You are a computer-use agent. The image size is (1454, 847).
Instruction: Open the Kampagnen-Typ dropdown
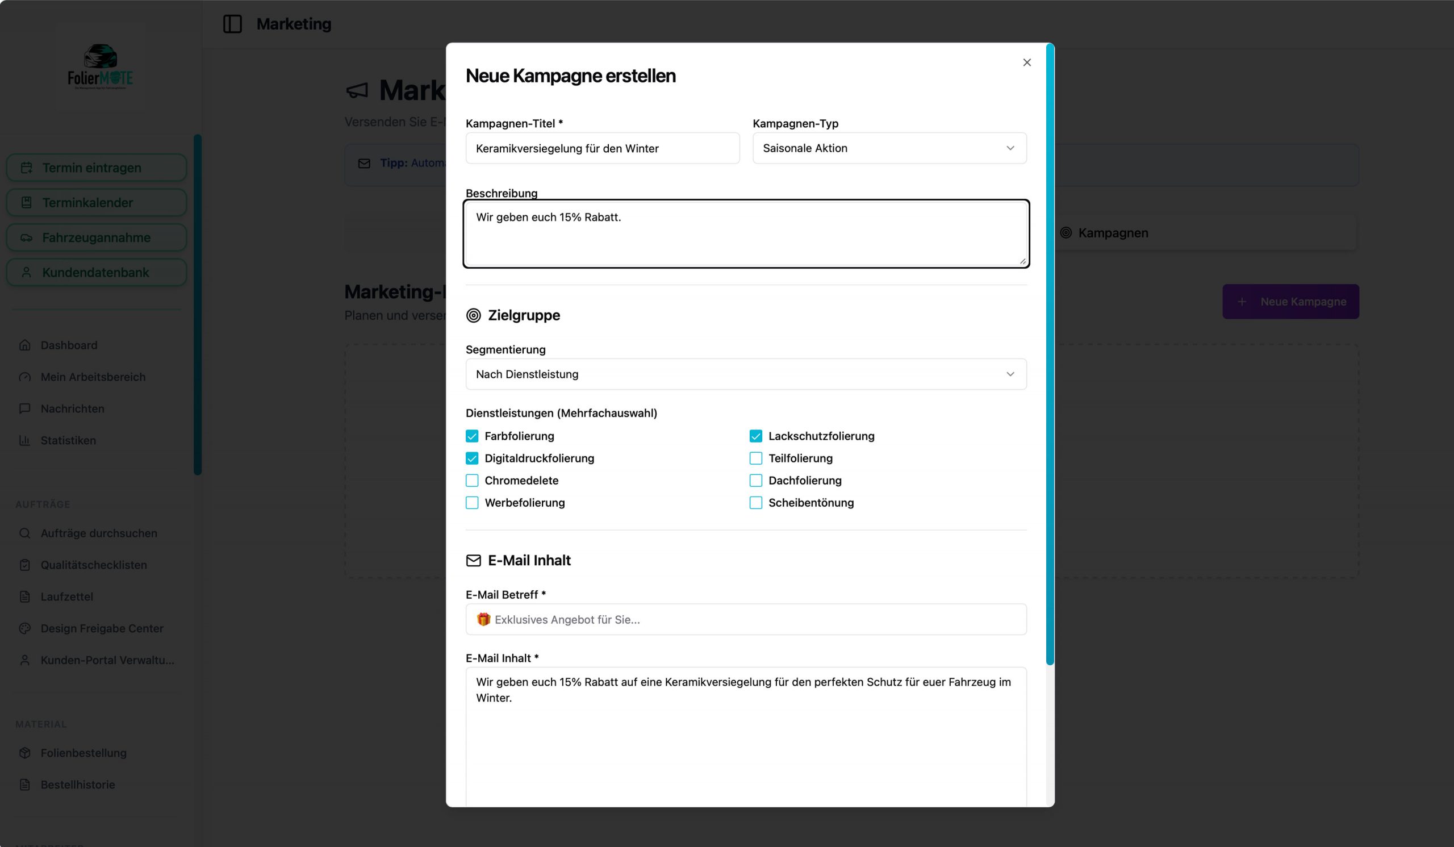coord(888,148)
